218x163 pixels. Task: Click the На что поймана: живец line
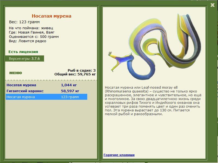[31, 28]
